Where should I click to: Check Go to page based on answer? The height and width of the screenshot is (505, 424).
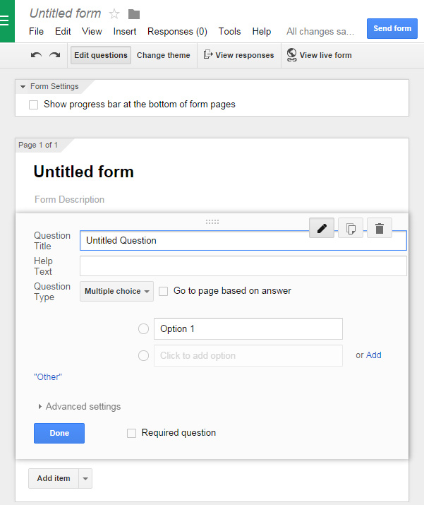(x=164, y=291)
